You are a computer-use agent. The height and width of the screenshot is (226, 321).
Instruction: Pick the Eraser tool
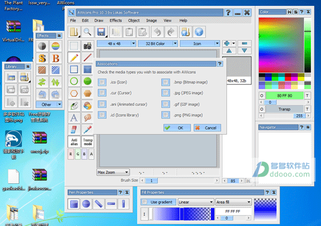tap(74, 130)
